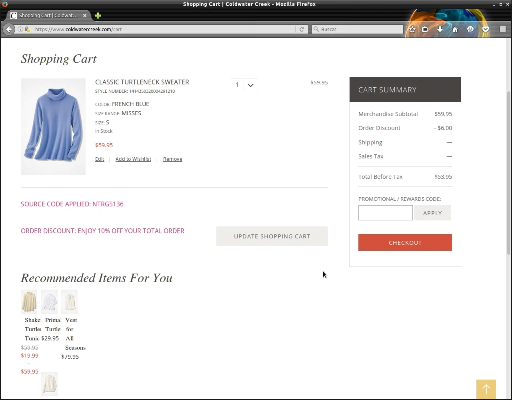Click the French Blue color text
Image resolution: width=512 pixels, height=400 pixels.
coord(130,104)
